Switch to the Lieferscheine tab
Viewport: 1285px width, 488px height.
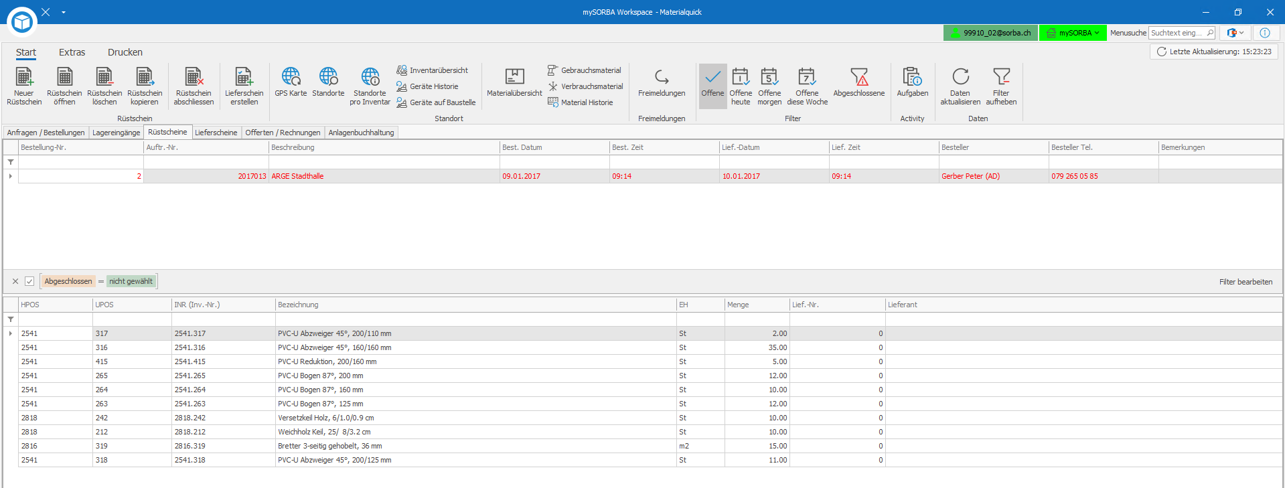[216, 133]
